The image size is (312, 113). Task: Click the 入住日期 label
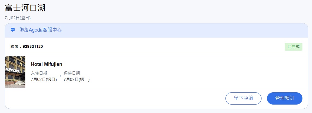click(39, 73)
